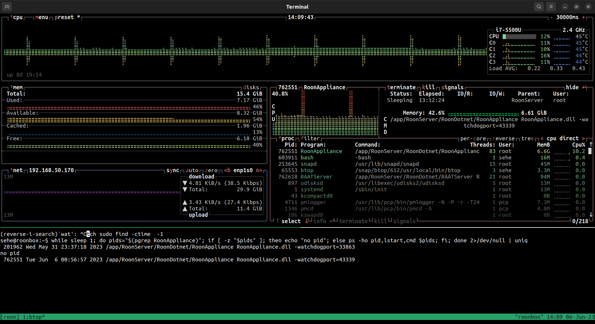Open the process filter field
Screen dimensions: 595x324
310,139
